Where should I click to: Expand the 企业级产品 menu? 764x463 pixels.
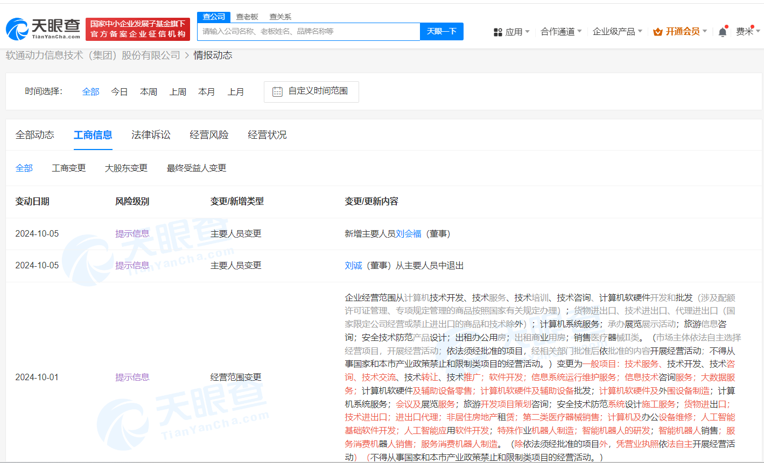(617, 32)
